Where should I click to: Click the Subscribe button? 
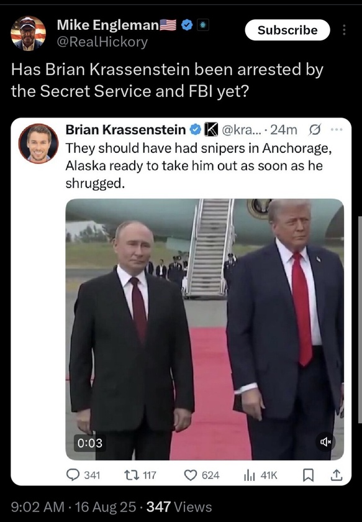[x=287, y=30]
